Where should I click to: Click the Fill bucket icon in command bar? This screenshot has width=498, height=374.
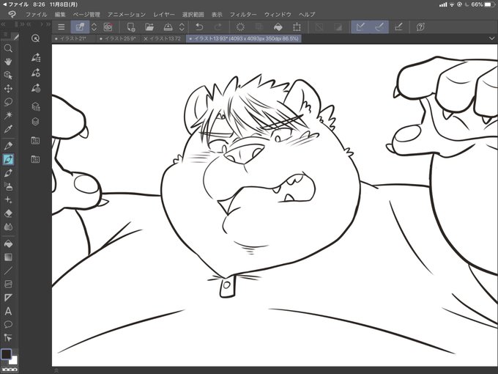click(278, 27)
